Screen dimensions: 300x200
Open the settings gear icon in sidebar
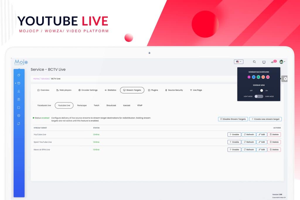[19, 115]
